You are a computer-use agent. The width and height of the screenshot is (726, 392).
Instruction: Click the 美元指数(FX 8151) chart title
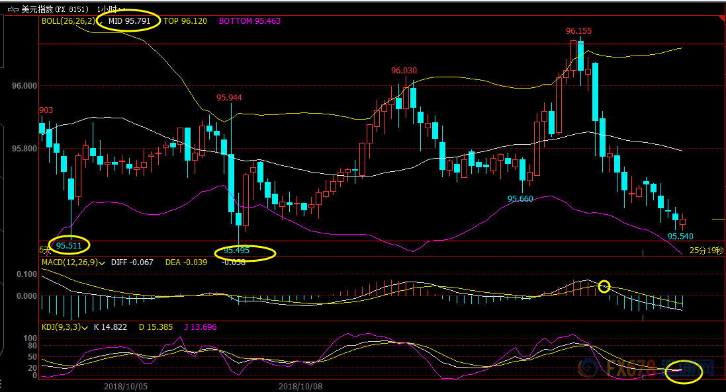[x=55, y=9]
